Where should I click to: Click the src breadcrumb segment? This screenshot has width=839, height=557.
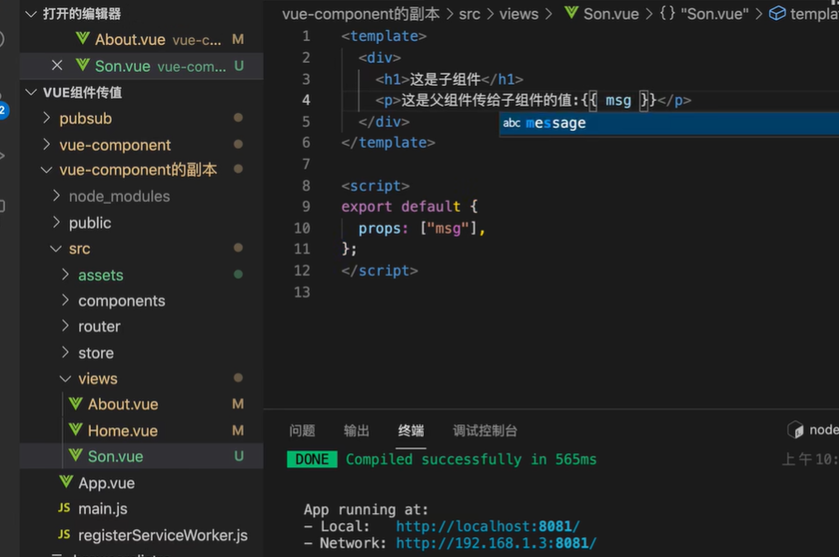470,14
